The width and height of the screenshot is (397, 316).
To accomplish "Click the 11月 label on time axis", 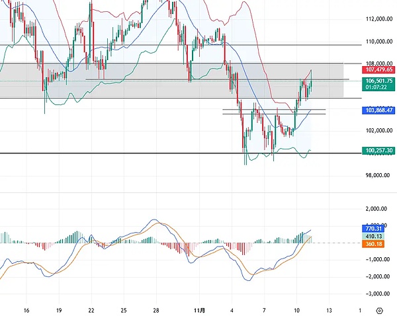I will click(189, 309).
